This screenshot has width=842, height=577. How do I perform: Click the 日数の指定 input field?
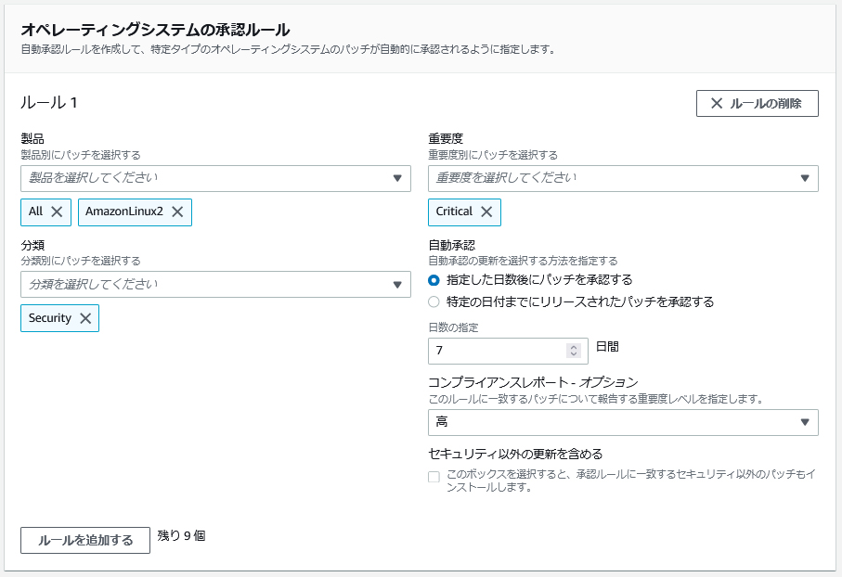point(508,351)
